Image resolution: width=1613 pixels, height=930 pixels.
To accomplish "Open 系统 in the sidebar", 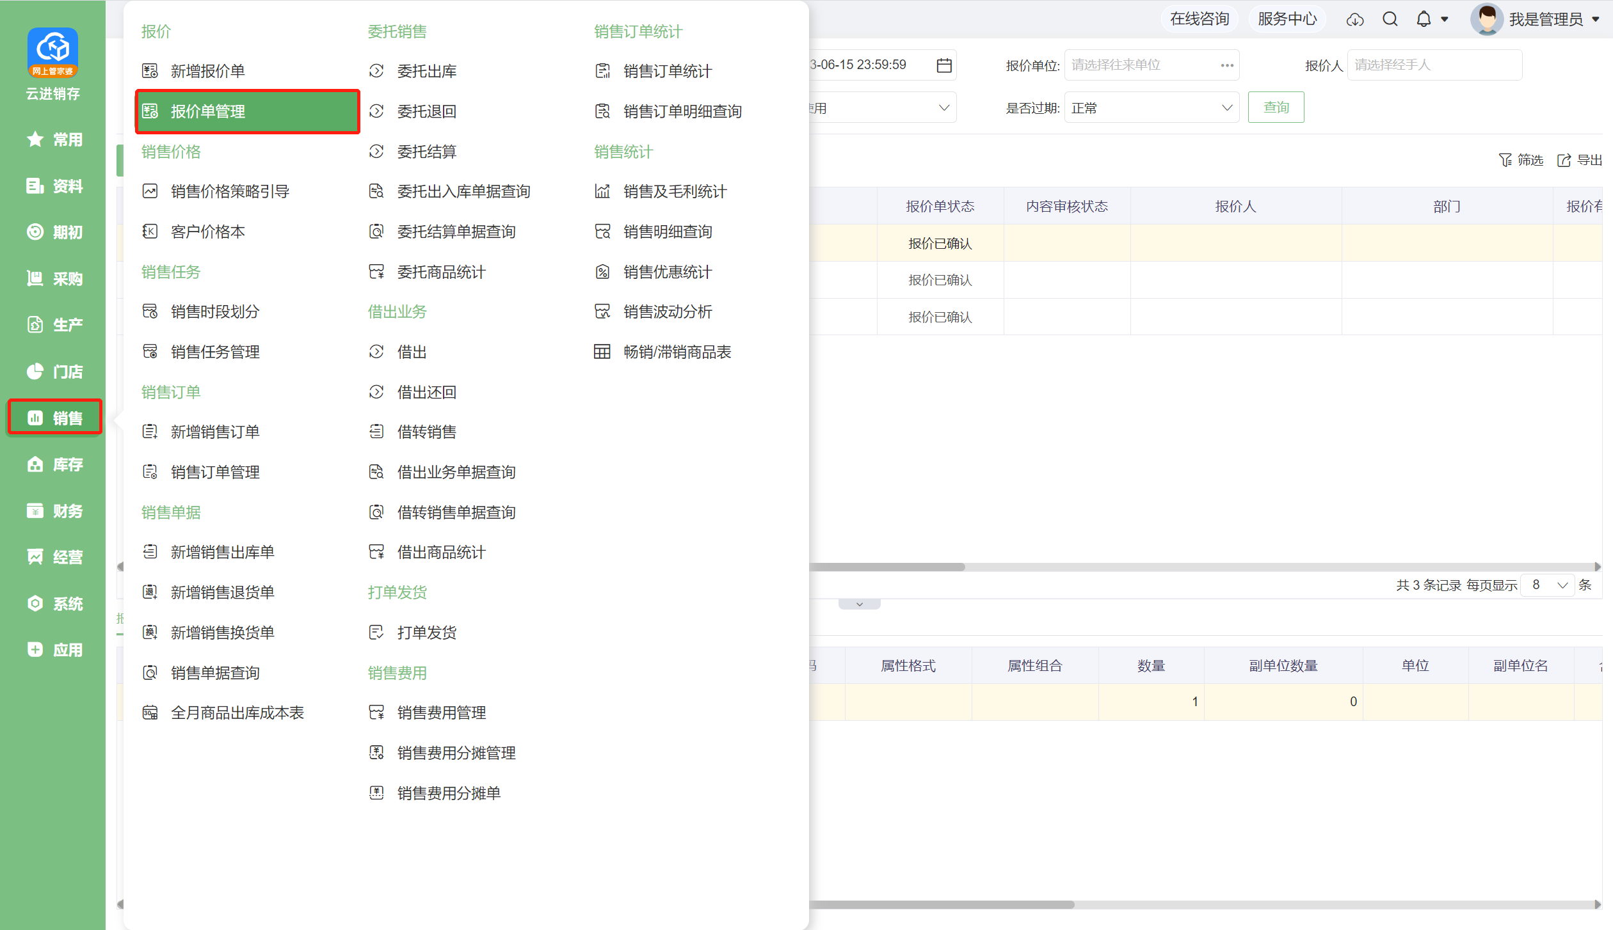I will point(54,604).
